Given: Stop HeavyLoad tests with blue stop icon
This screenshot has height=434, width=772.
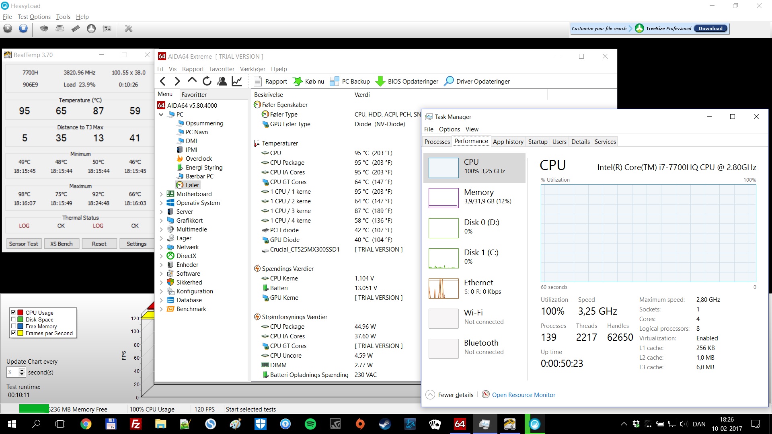Looking at the screenshot, I should tap(23, 29).
